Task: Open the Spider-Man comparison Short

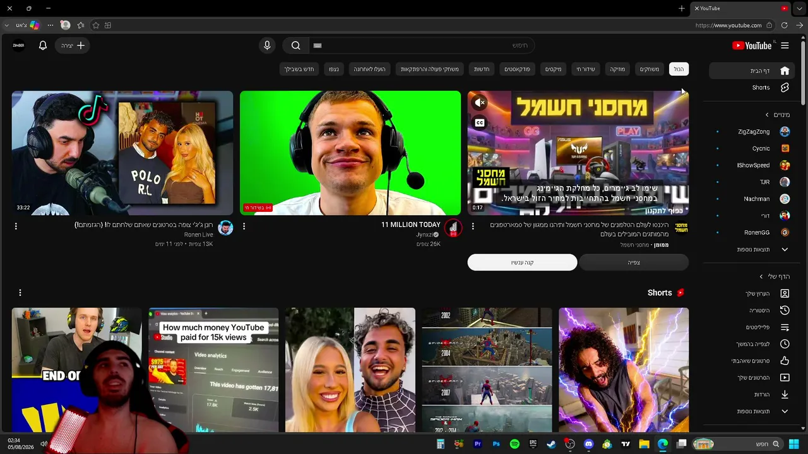Action: pos(487,370)
